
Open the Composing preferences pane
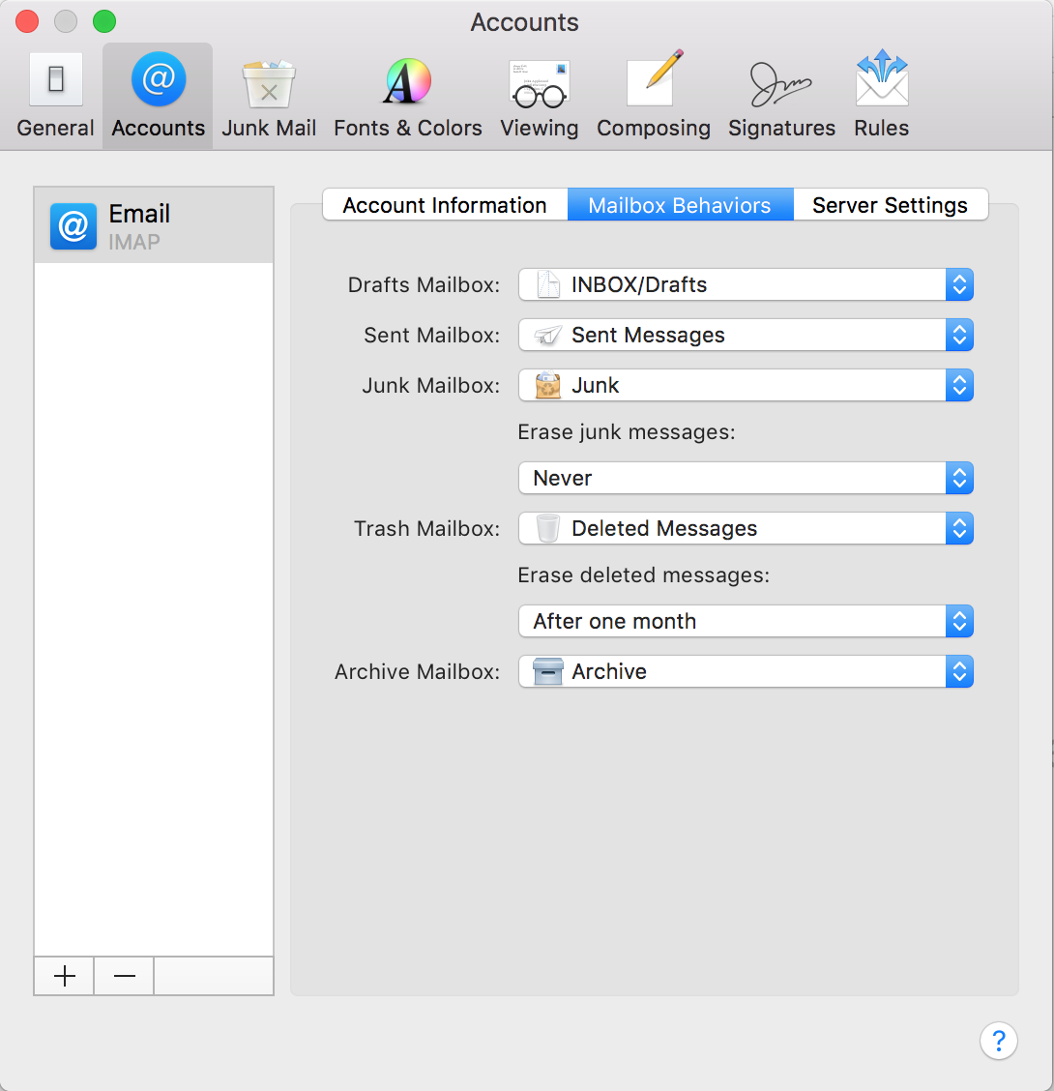[654, 96]
